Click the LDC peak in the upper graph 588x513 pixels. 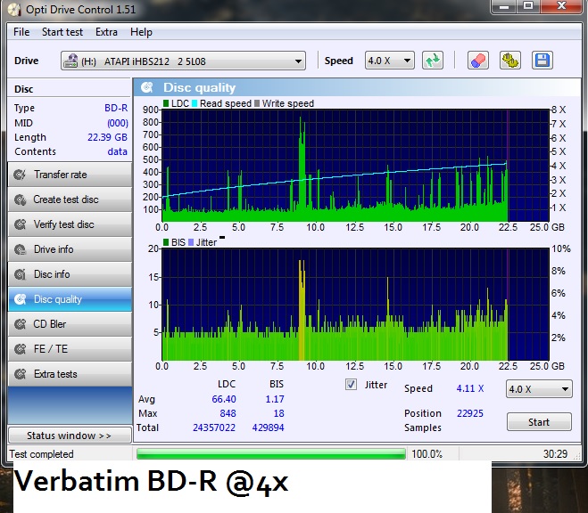point(301,119)
